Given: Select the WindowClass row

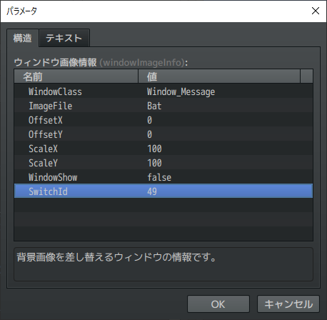Looking at the screenshot, I should (x=163, y=91).
